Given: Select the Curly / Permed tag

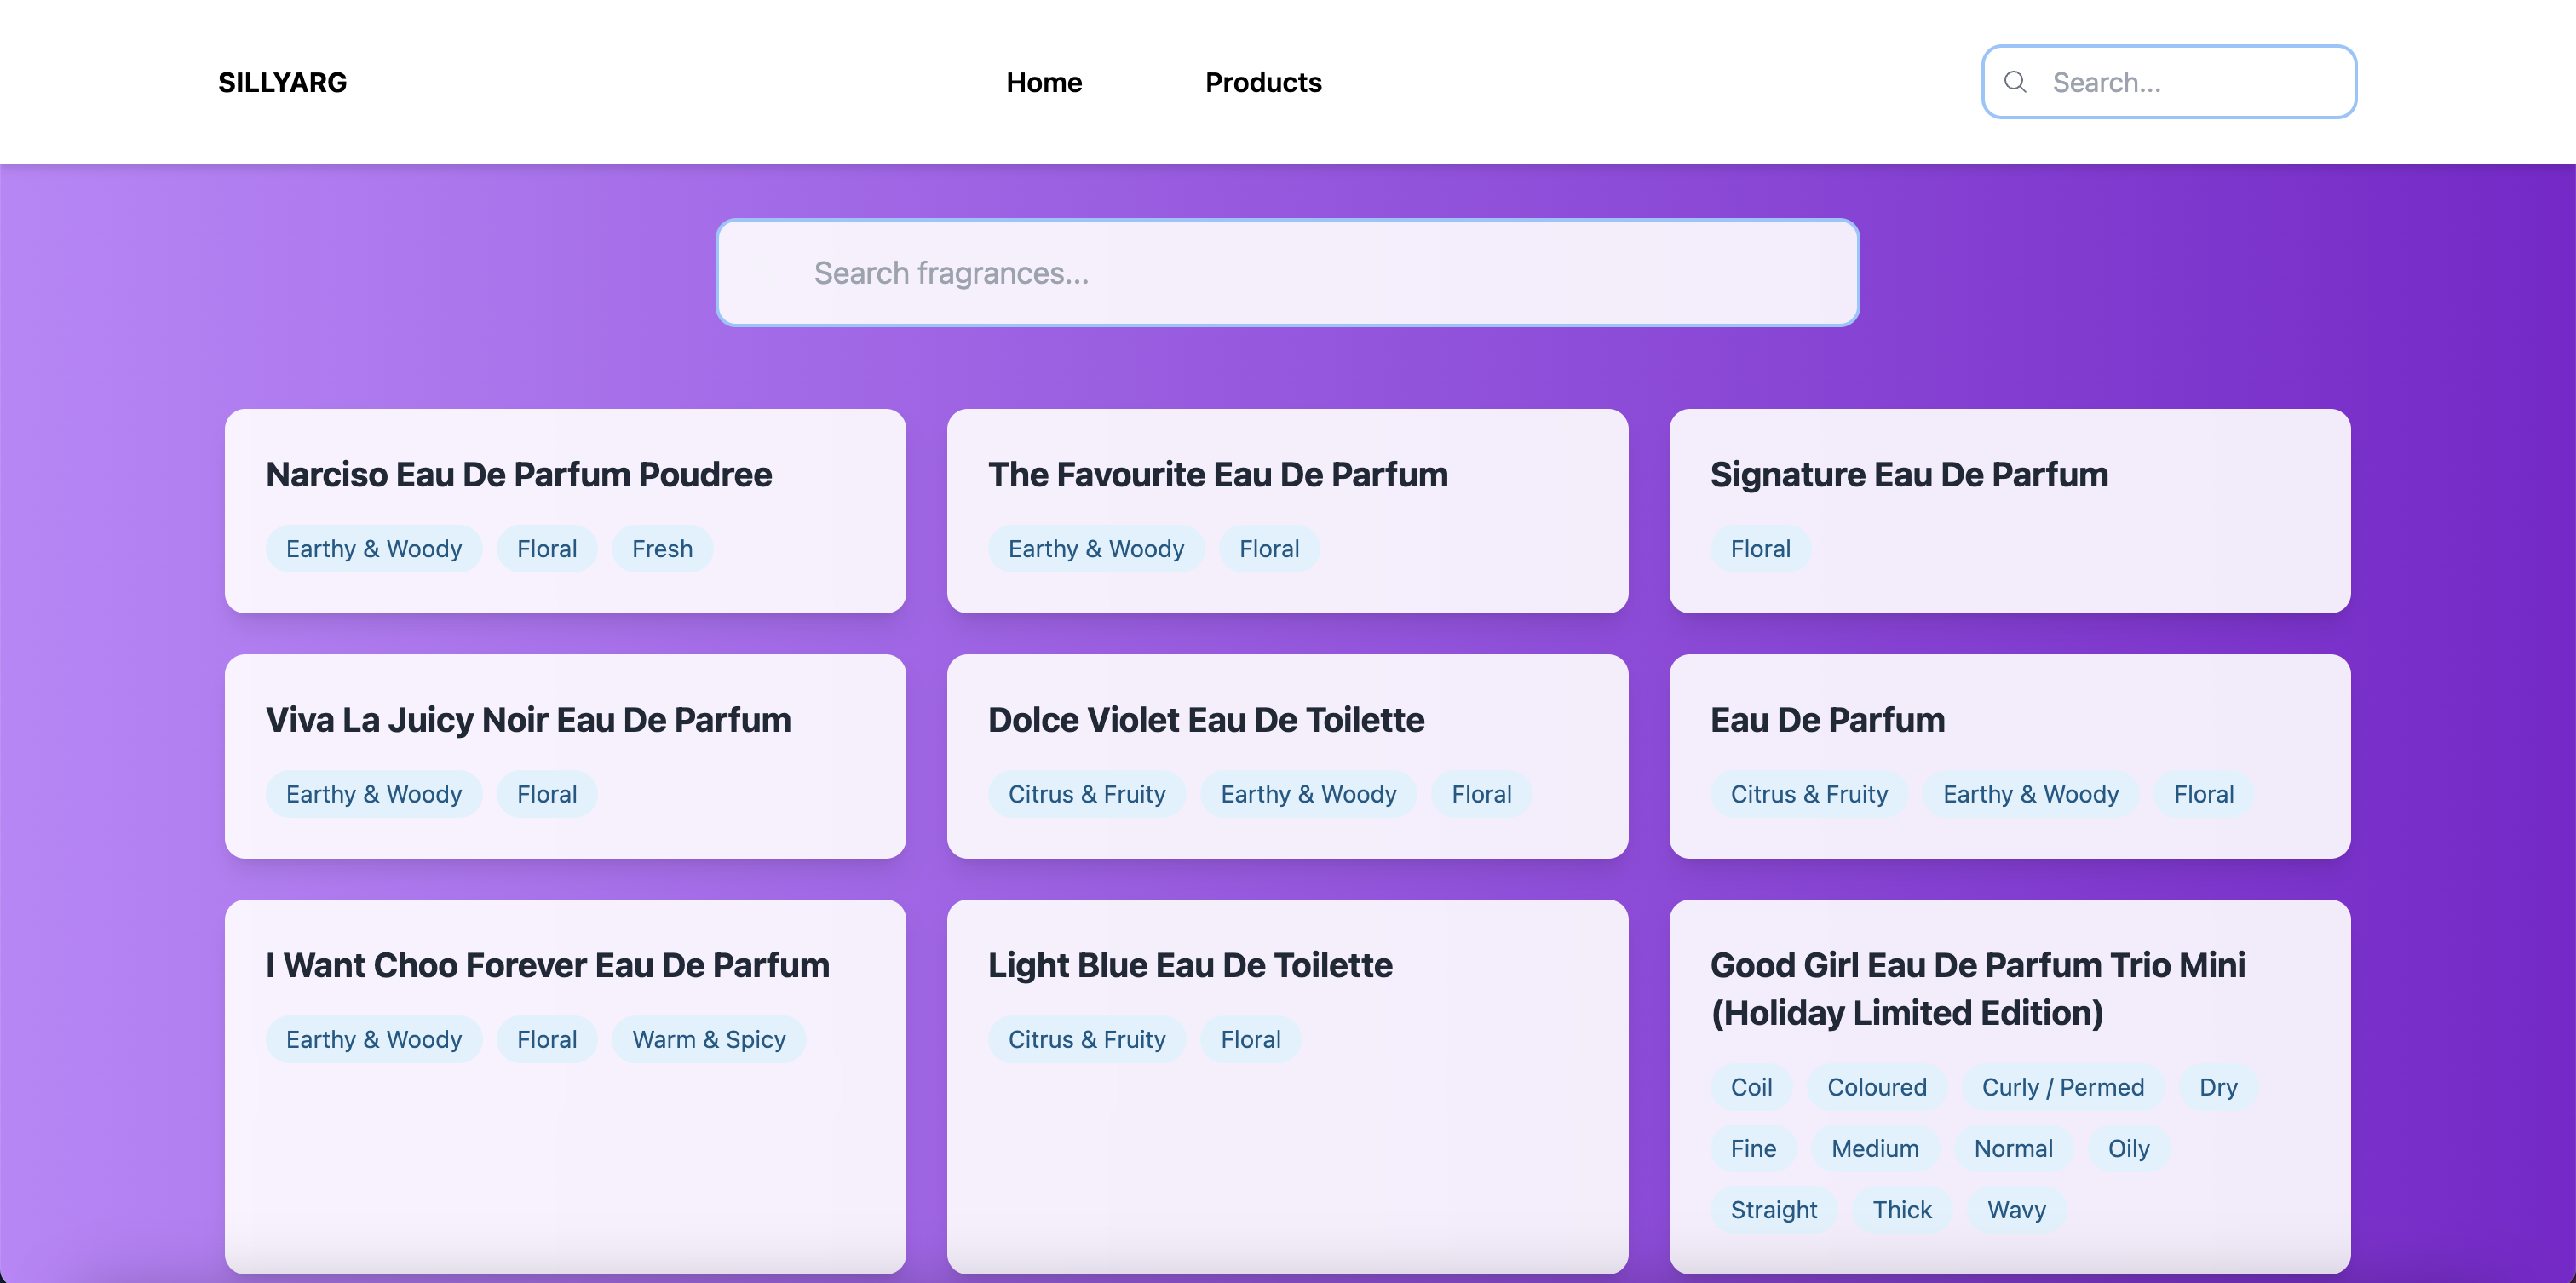Looking at the screenshot, I should tap(2062, 1087).
